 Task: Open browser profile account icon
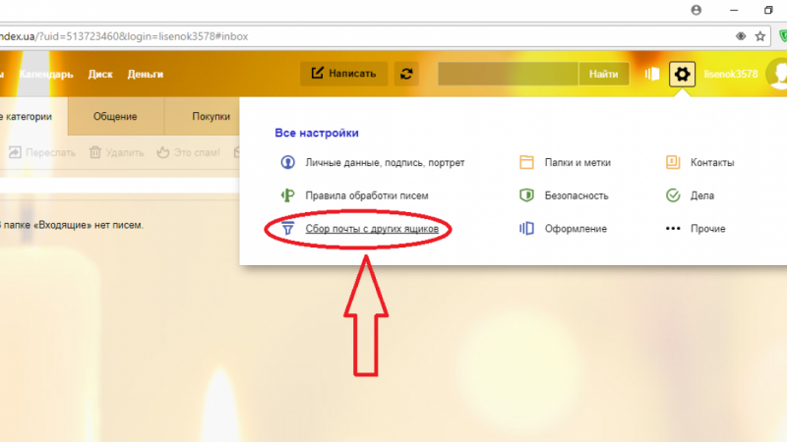click(x=696, y=10)
